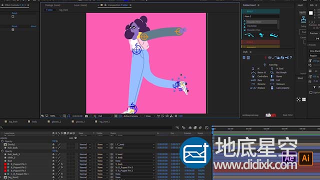Toggle mask and shape path visibility
320x180 pixels.
[x=69, y=116]
